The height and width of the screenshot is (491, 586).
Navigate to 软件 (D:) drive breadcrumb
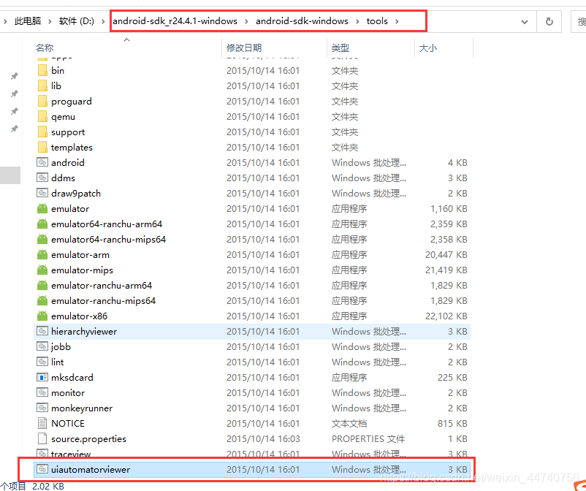click(76, 21)
